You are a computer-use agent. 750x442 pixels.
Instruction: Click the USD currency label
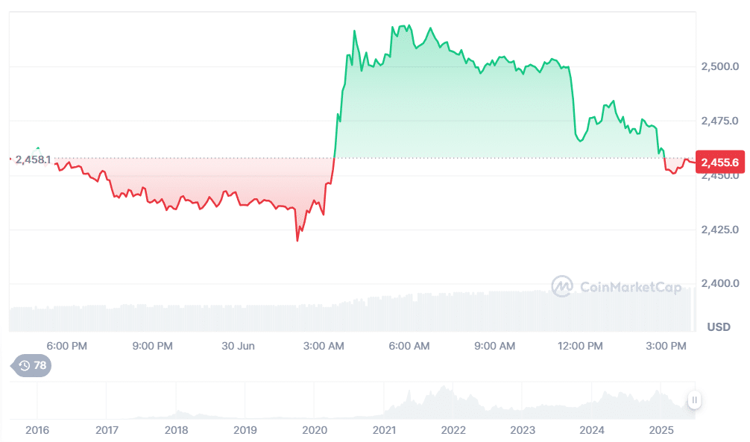pos(719,327)
